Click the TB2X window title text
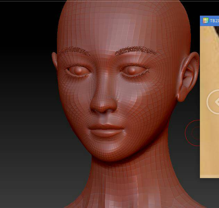The width and height of the screenshot is (219, 208). click(214, 21)
